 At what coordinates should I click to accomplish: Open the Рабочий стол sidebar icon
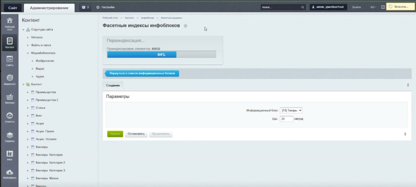coord(10,23)
